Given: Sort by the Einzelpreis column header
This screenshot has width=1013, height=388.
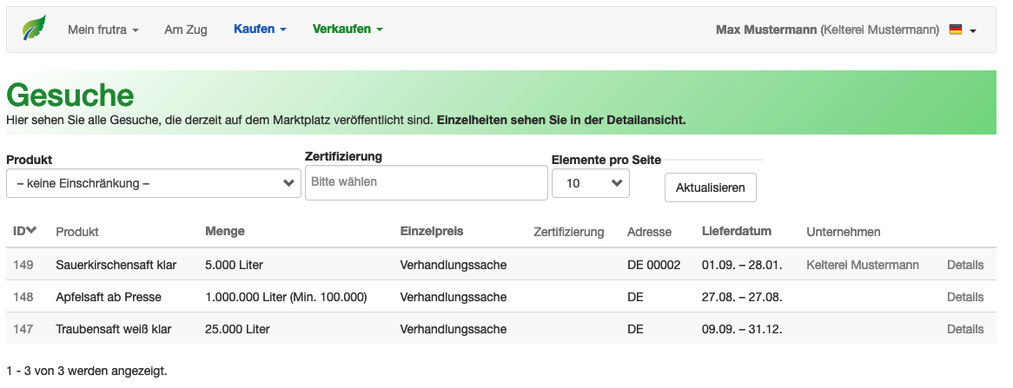Looking at the screenshot, I should (x=431, y=231).
